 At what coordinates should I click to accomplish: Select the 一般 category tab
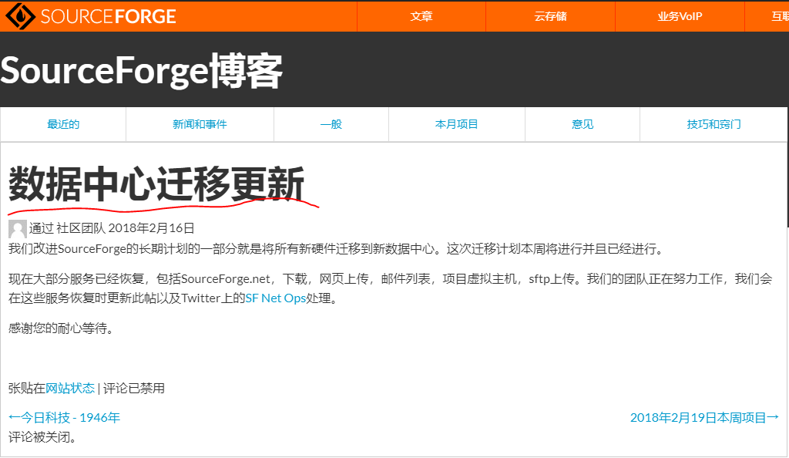pos(331,124)
